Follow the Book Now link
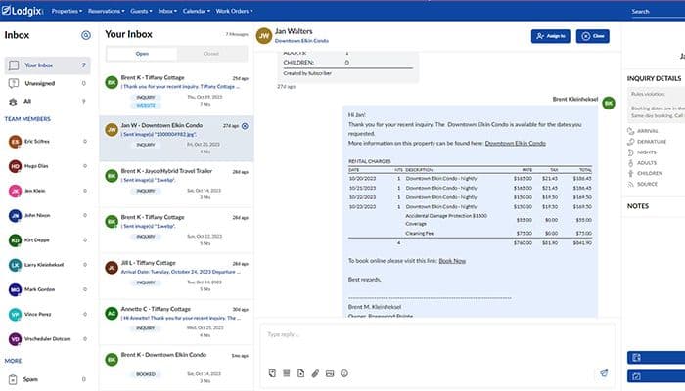685x391 pixels. click(452, 260)
